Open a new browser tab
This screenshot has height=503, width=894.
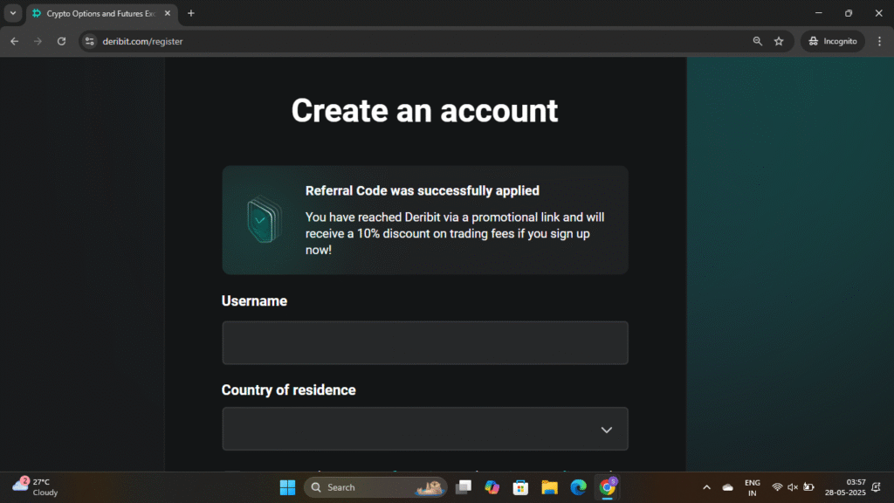pyautogui.click(x=191, y=13)
